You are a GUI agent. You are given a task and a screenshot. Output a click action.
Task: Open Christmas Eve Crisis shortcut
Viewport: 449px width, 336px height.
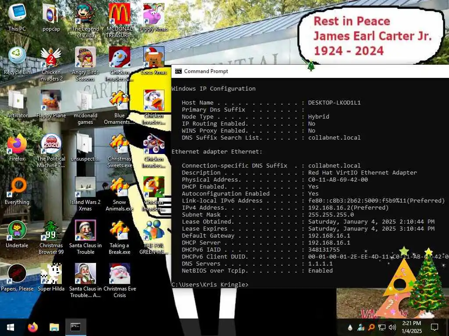coord(119,281)
